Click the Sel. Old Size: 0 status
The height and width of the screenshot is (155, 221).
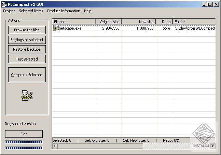pyautogui.click(x=97, y=140)
